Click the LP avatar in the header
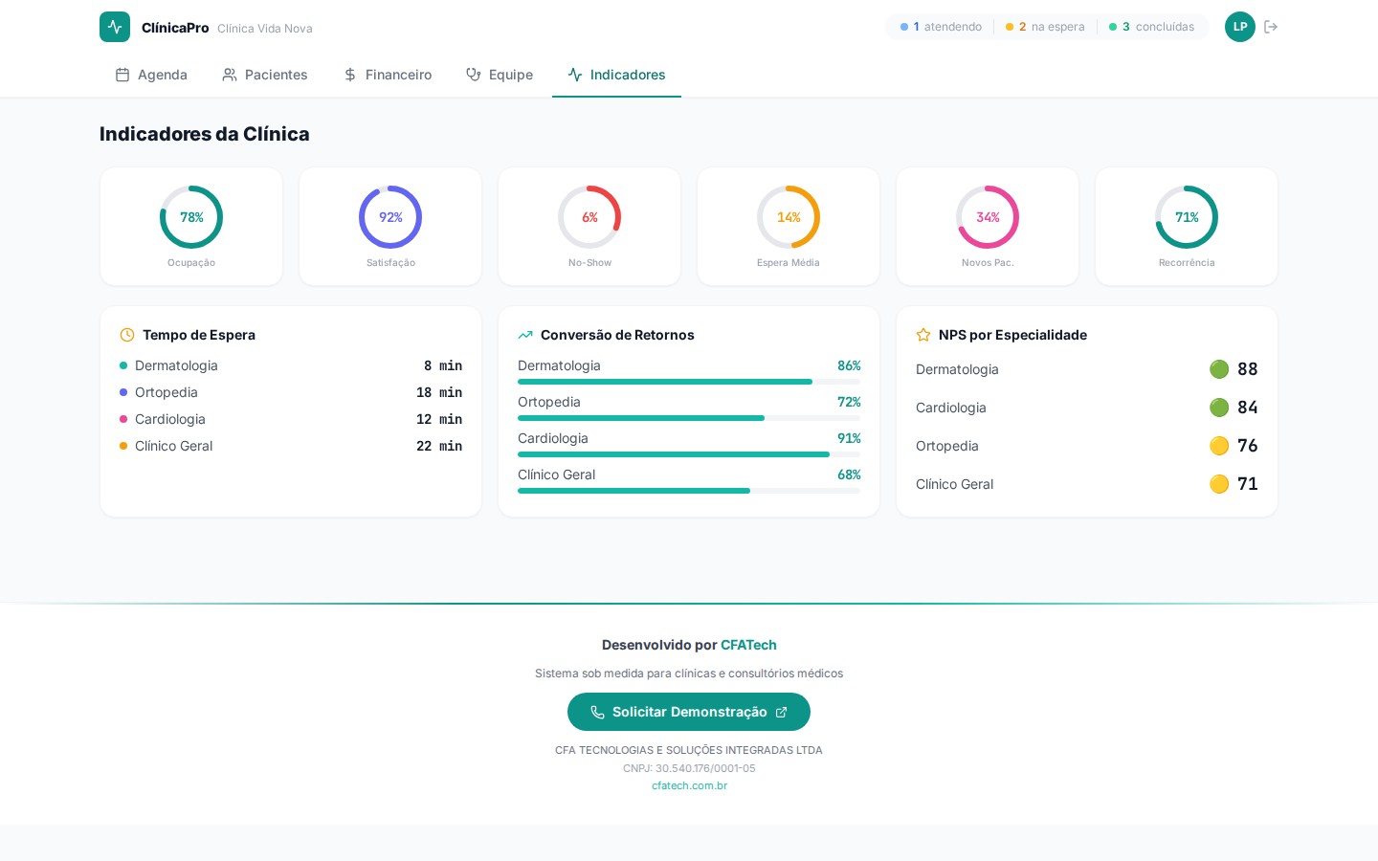Image resolution: width=1378 pixels, height=861 pixels. (1240, 27)
